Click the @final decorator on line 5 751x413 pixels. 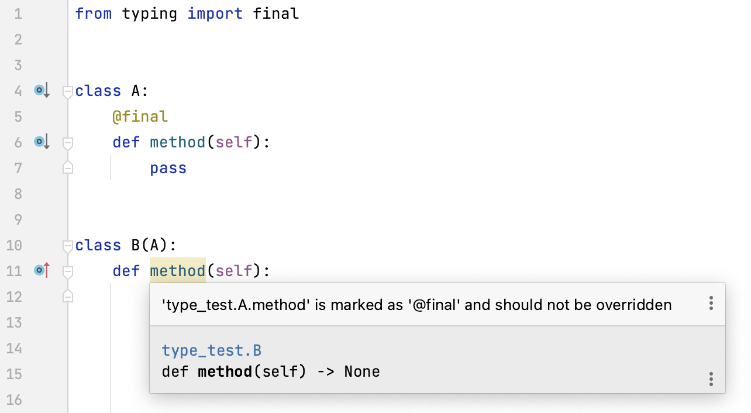coord(140,116)
